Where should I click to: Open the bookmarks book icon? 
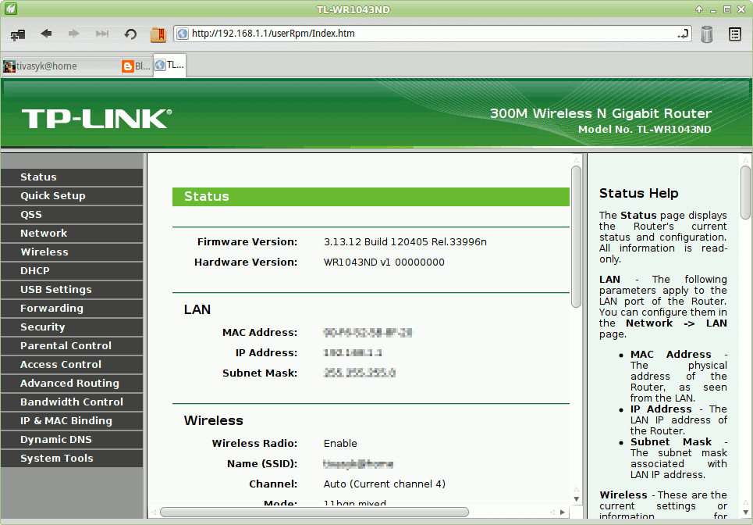158,34
